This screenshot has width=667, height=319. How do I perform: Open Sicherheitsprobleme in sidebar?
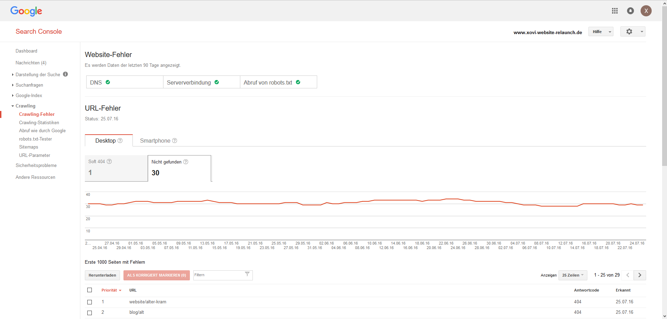click(x=36, y=165)
